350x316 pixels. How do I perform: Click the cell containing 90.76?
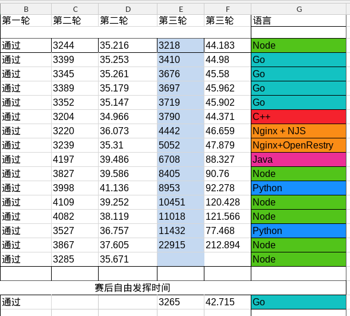pos(228,174)
